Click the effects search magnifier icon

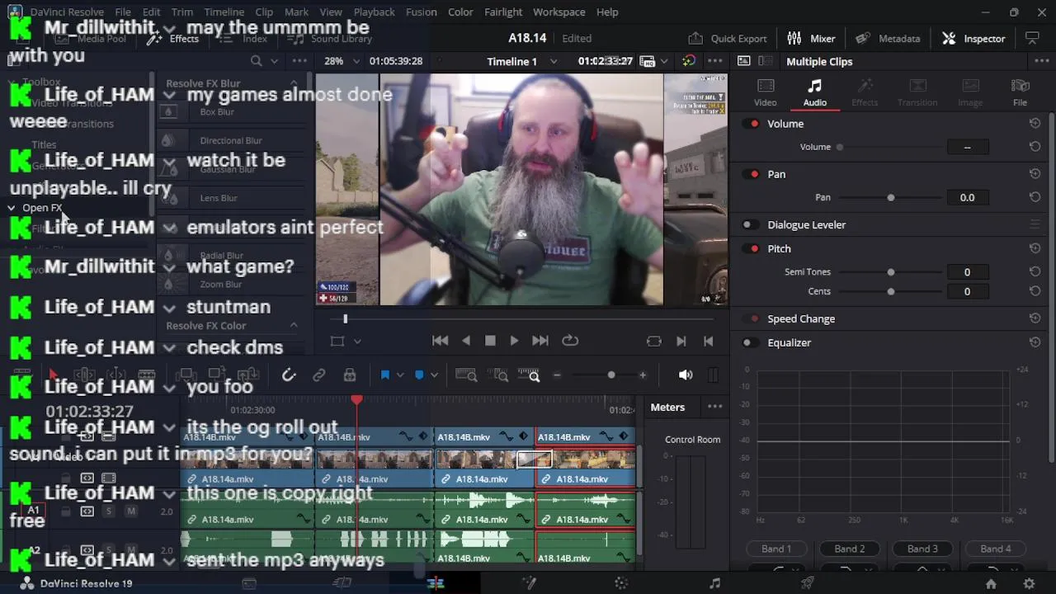(257, 61)
